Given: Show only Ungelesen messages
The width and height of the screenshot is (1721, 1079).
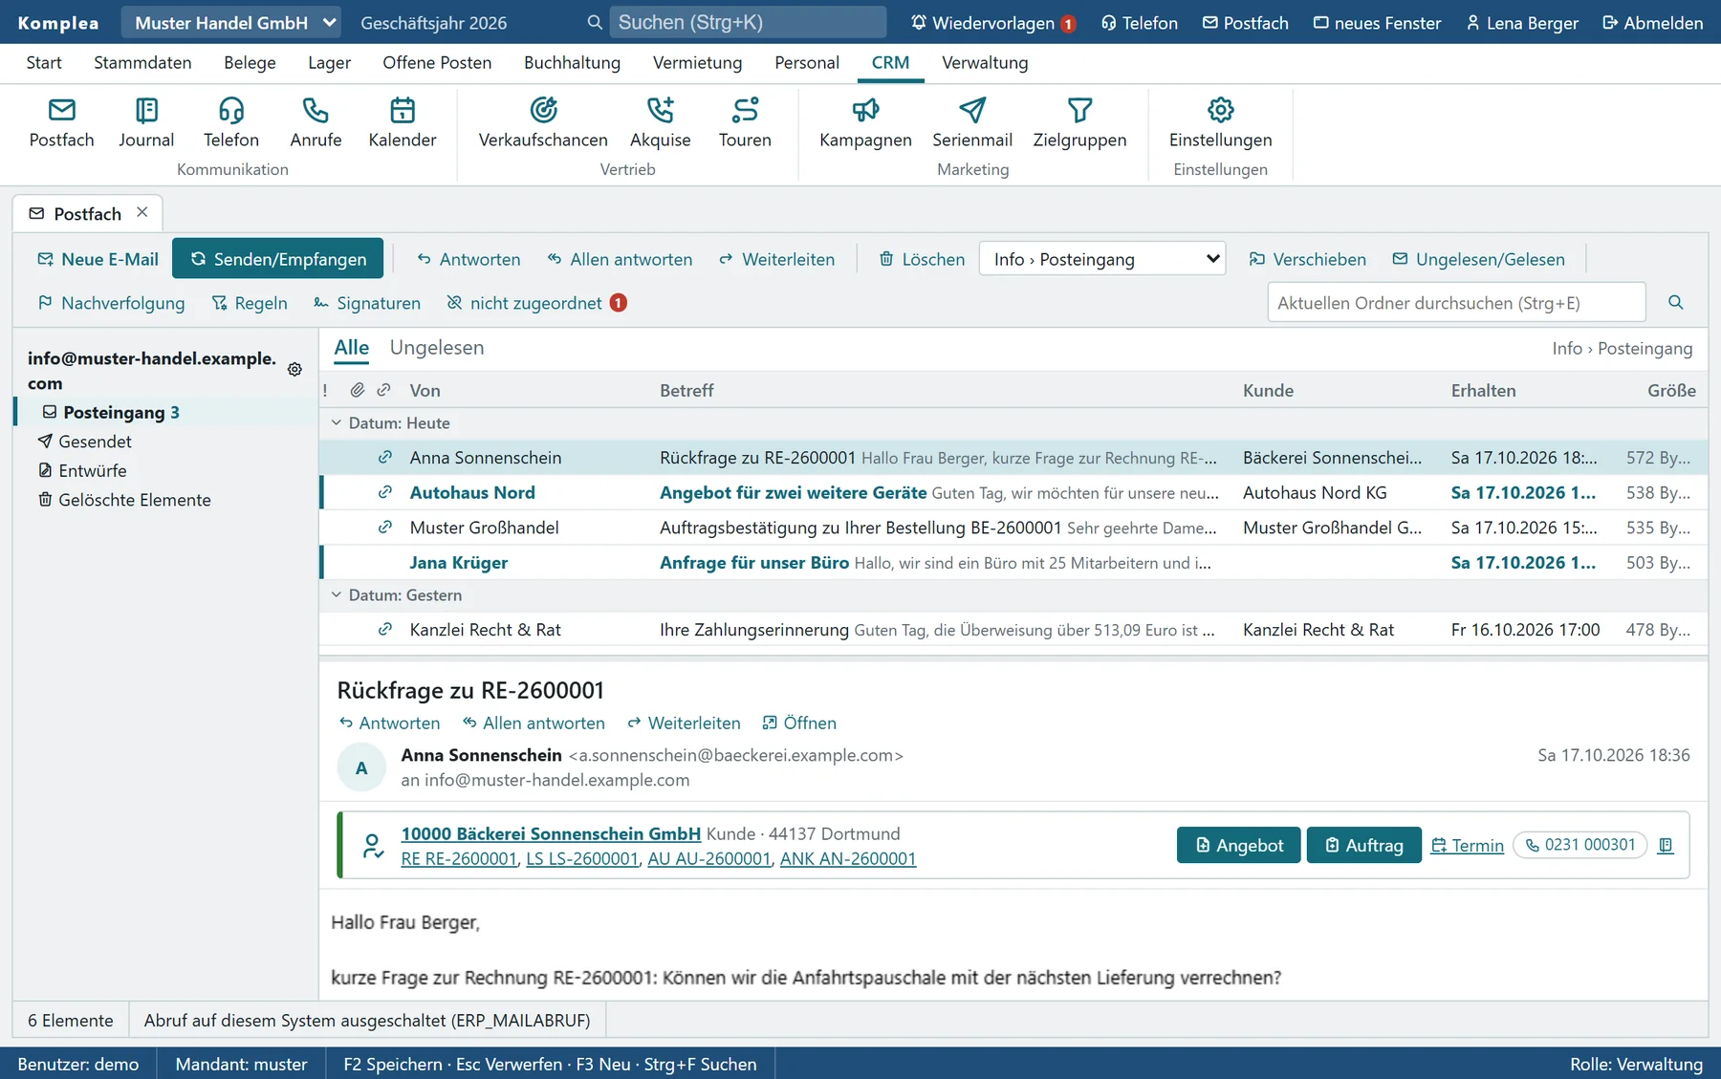Looking at the screenshot, I should 437,348.
